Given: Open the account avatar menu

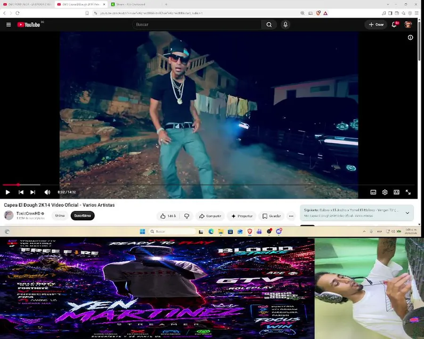Looking at the screenshot, I should [x=408, y=24].
